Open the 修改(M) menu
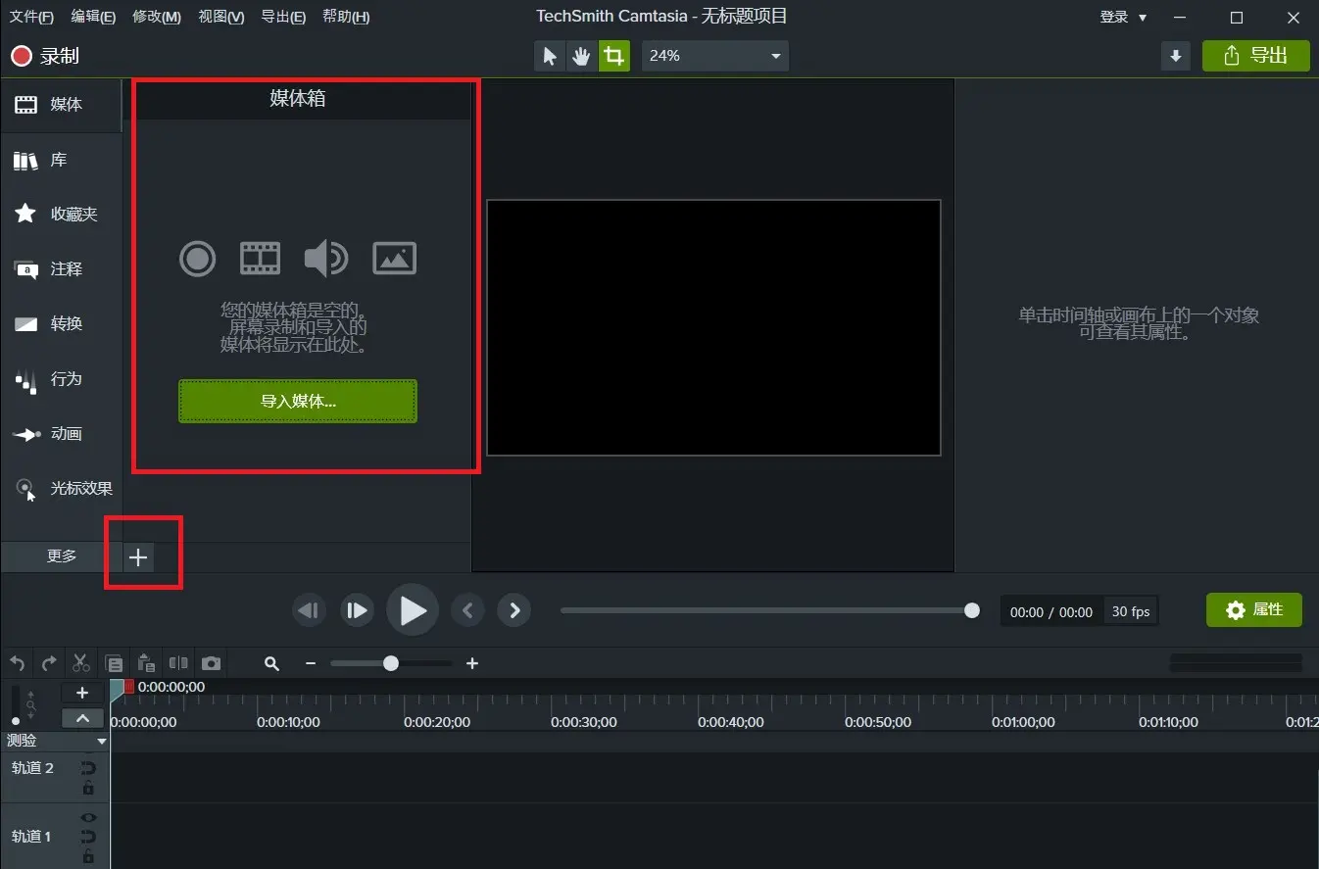The height and width of the screenshot is (869, 1319). pos(157,17)
